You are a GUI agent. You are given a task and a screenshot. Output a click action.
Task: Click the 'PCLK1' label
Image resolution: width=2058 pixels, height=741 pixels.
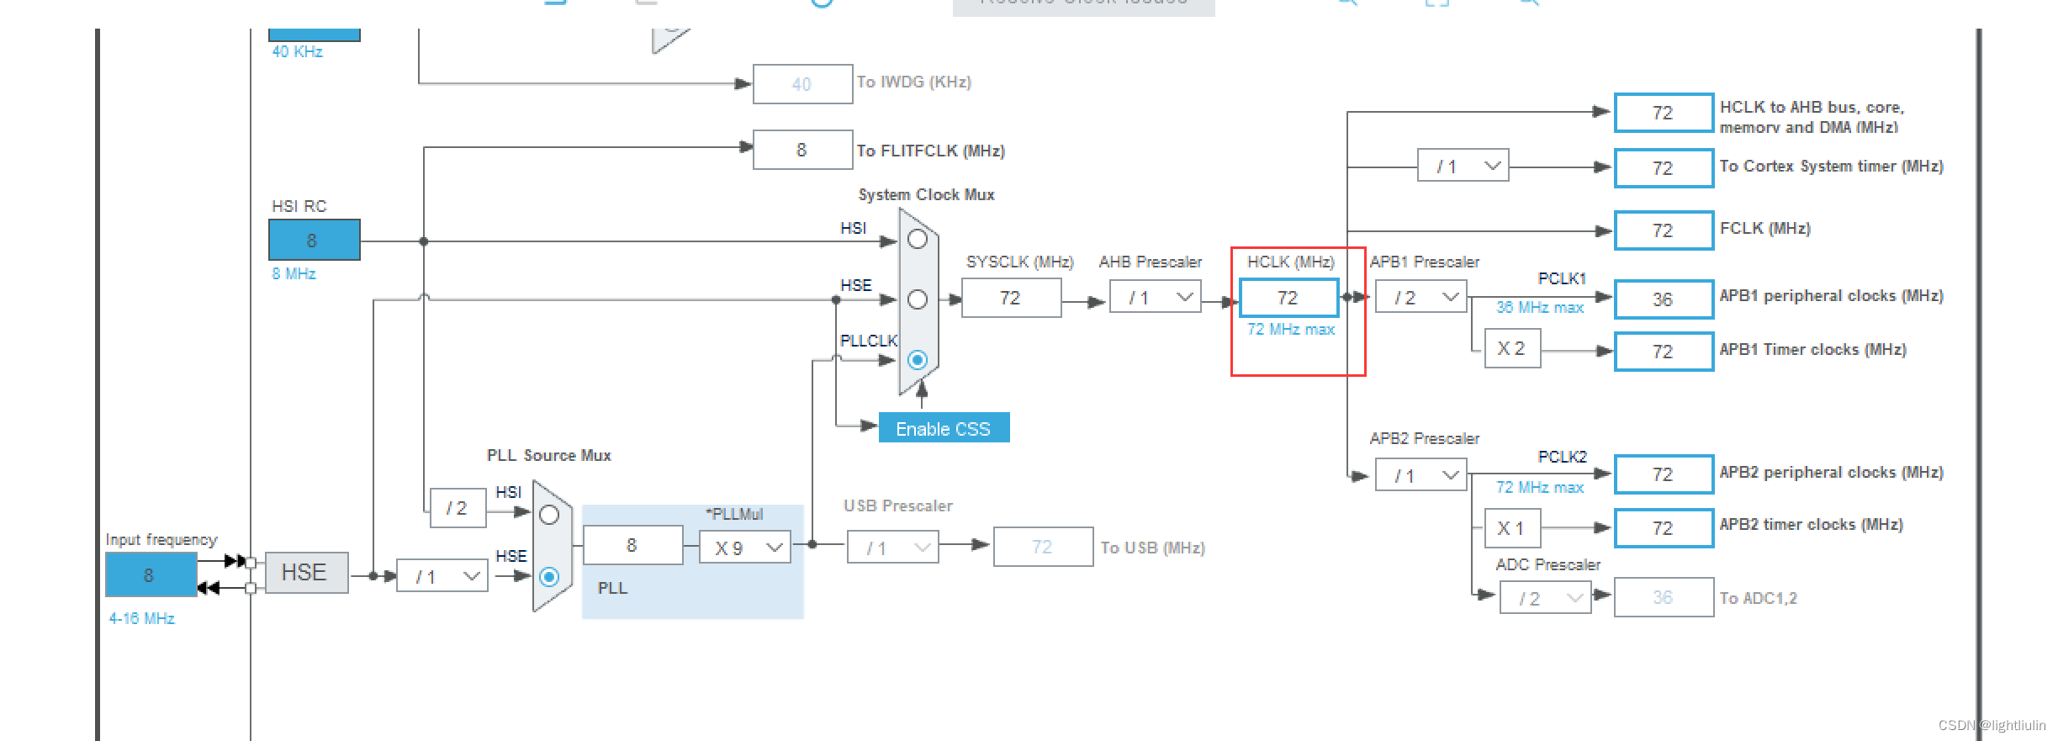(x=1563, y=278)
